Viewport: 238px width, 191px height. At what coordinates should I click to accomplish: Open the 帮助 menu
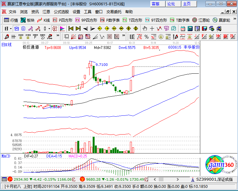(x=129, y=12)
